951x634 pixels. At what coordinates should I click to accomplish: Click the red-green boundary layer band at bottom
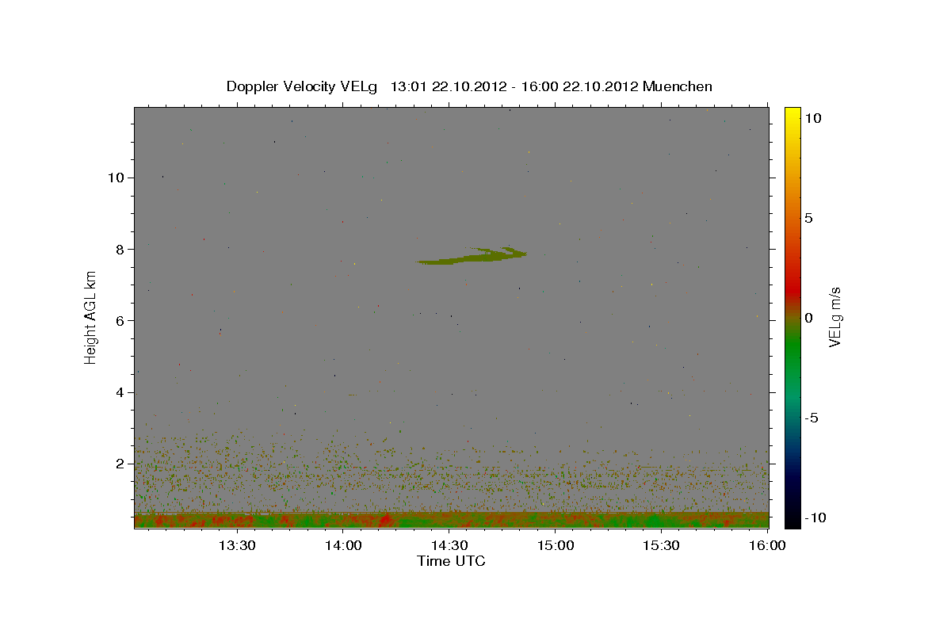pos(452,520)
